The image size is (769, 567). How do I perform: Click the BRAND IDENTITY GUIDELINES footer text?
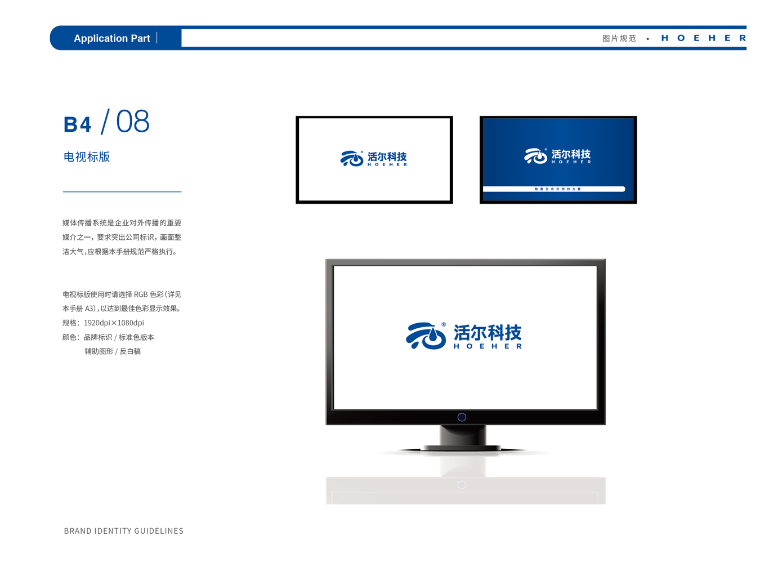[124, 531]
